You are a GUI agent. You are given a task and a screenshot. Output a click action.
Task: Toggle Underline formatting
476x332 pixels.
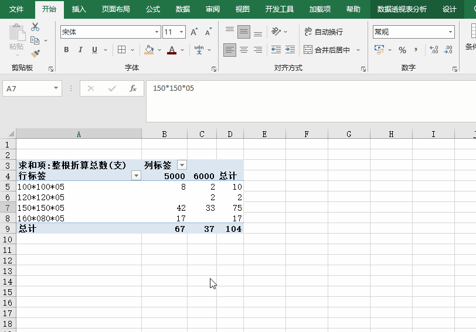tap(94, 50)
